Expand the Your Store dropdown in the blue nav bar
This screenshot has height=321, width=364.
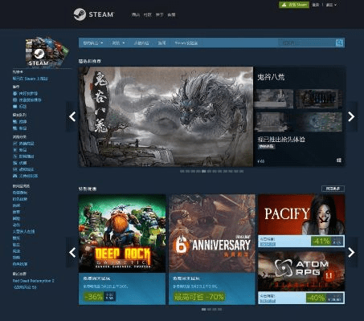pyautogui.click(x=93, y=43)
